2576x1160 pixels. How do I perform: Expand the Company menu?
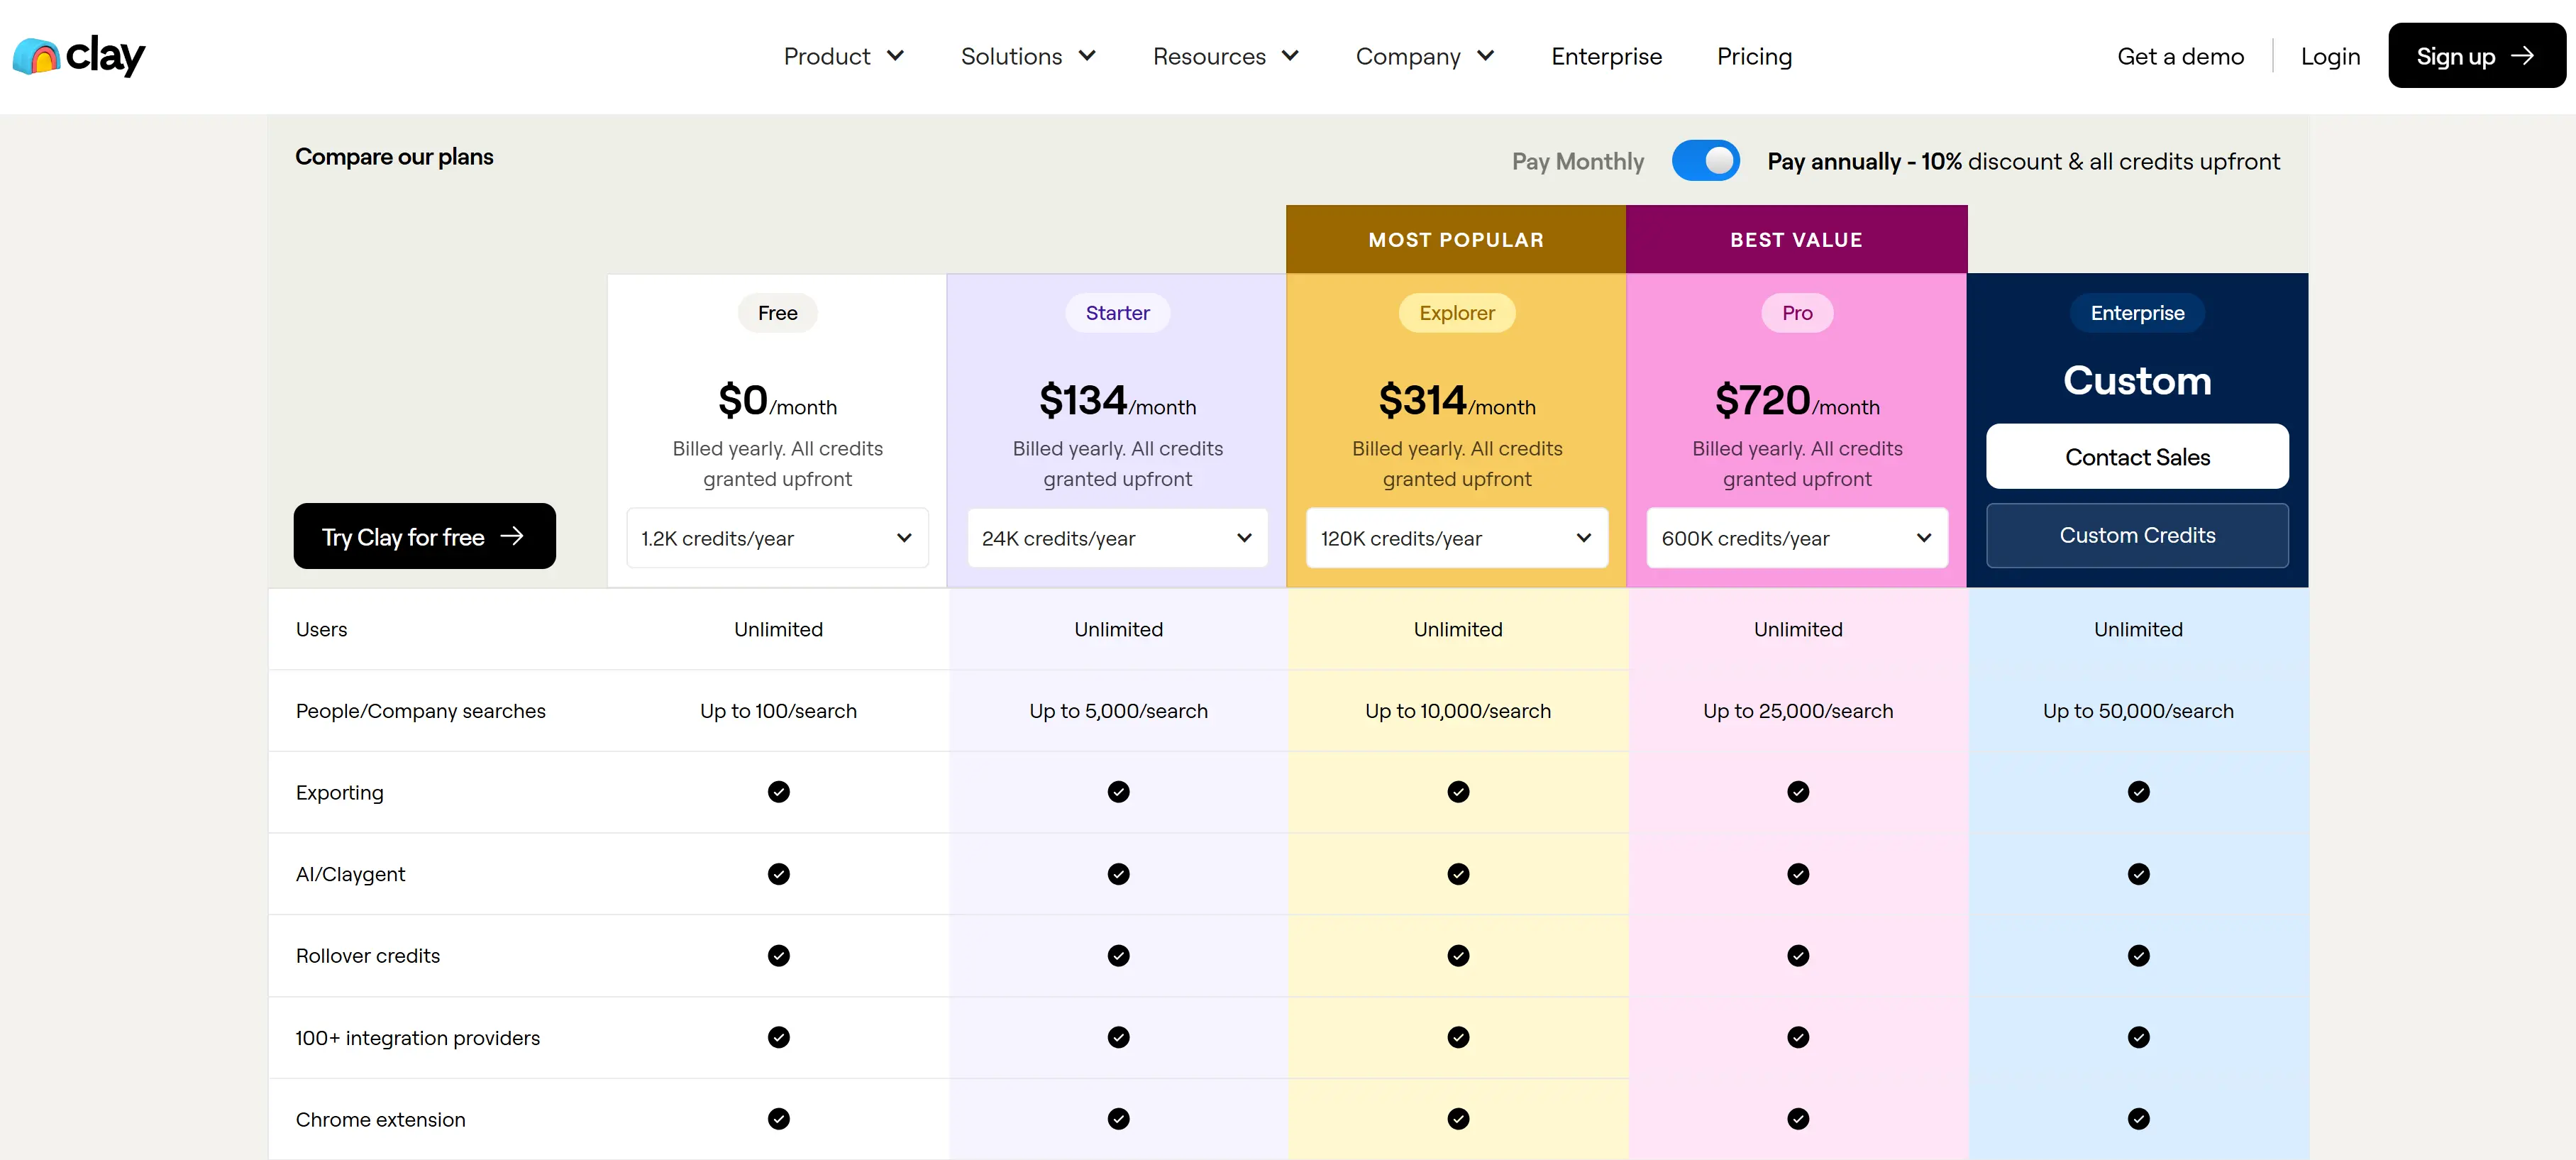coord(1425,56)
